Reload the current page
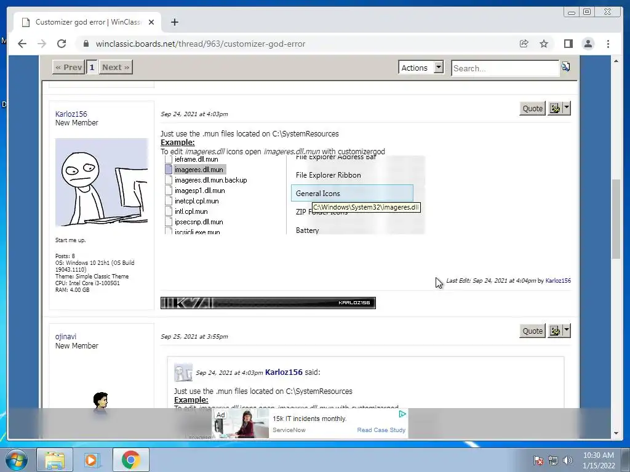Viewport: 630px width, 472px height. click(62, 44)
